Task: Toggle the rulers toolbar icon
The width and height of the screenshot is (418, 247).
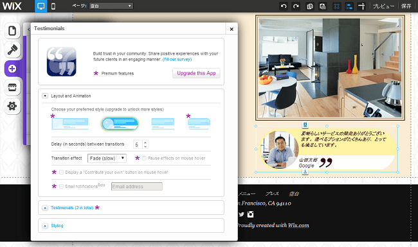Action: [361, 6]
